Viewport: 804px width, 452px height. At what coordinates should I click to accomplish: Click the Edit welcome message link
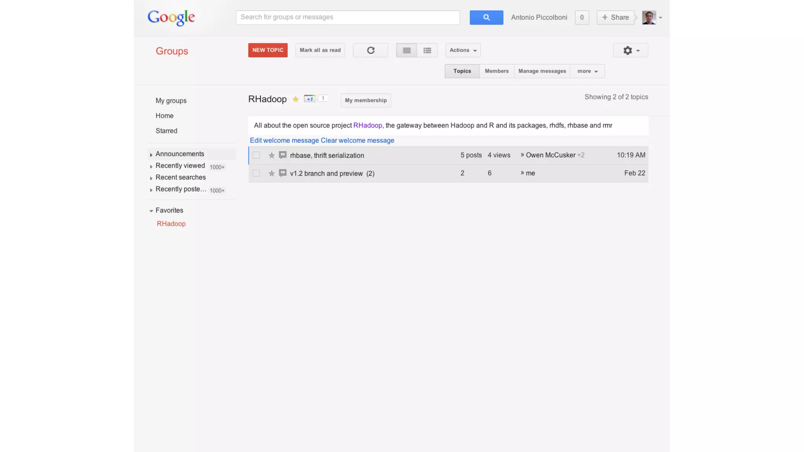pyautogui.click(x=284, y=140)
